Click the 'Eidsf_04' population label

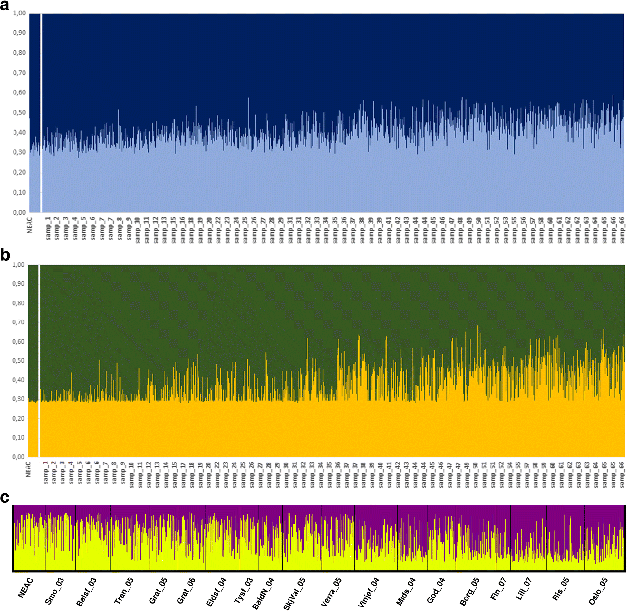pyautogui.click(x=217, y=592)
